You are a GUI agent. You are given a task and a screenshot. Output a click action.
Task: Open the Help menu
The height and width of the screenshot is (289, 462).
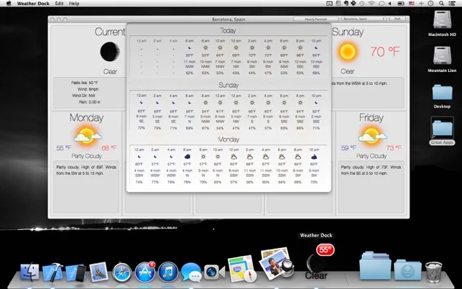pyautogui.click(x=74, y=4)
